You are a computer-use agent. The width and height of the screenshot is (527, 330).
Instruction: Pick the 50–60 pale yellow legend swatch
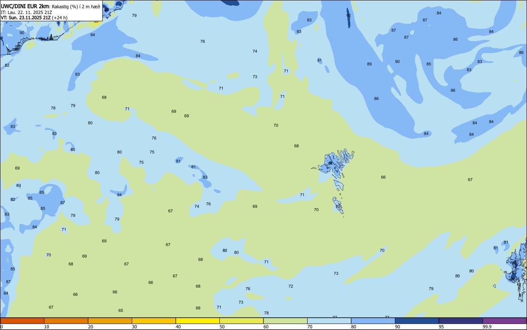[x=241, y=321]
